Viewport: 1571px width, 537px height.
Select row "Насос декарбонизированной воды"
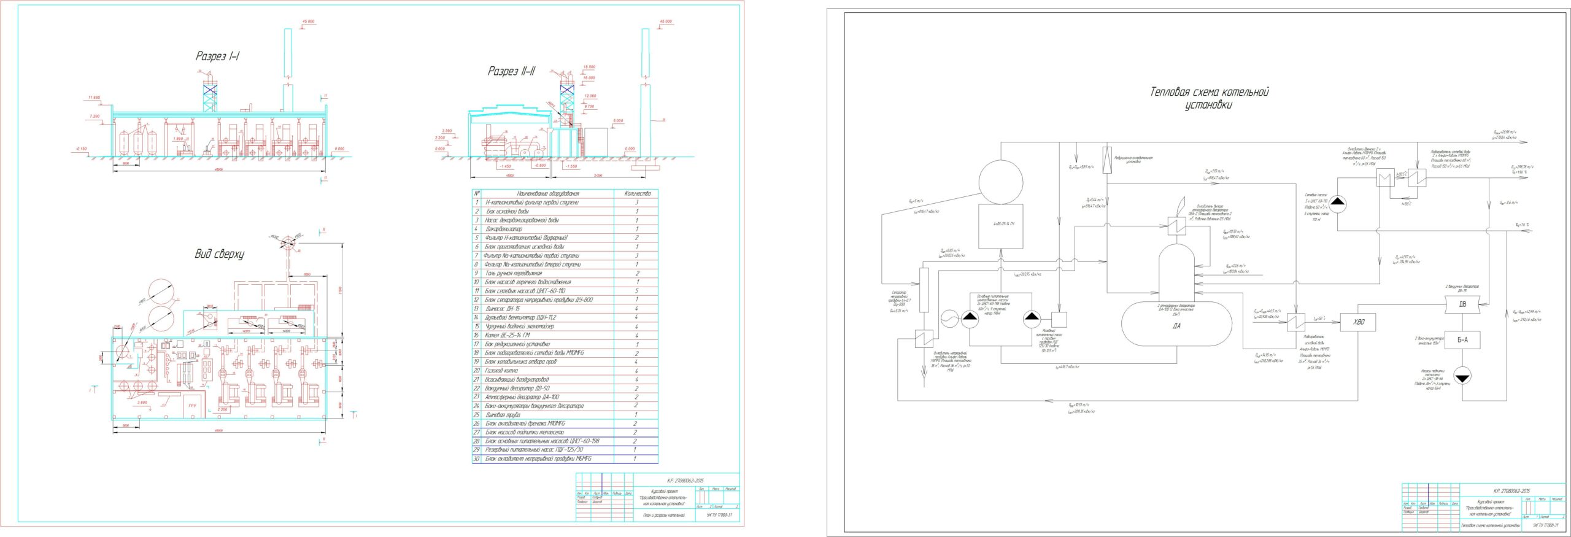tap(565, 220)
